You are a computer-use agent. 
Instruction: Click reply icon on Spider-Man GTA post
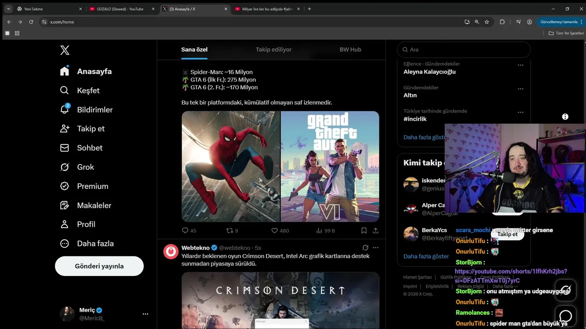point(185,231)
